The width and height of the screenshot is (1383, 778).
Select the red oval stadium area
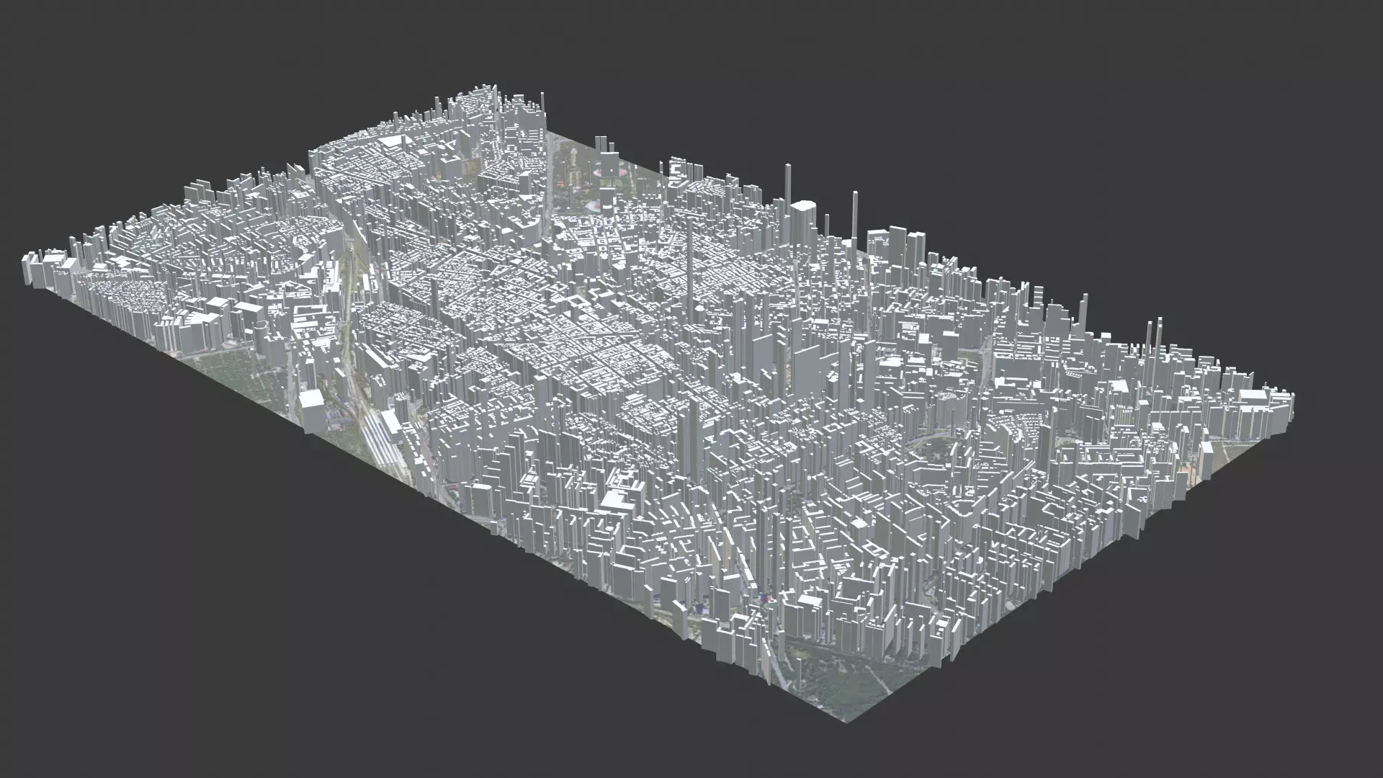click(x=612, y=171)
